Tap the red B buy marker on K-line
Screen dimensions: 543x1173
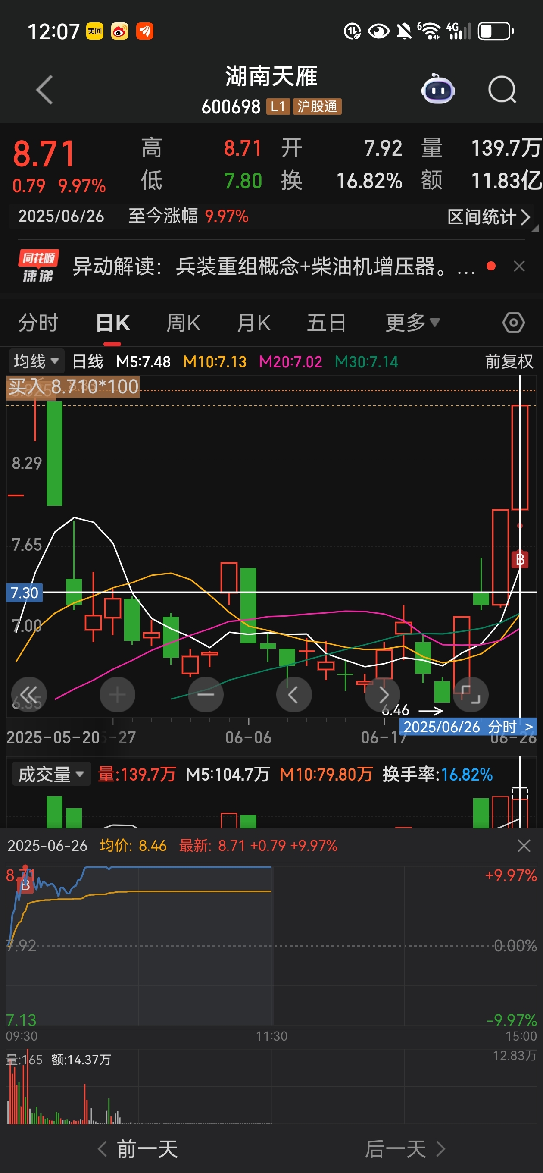(520, 559)
